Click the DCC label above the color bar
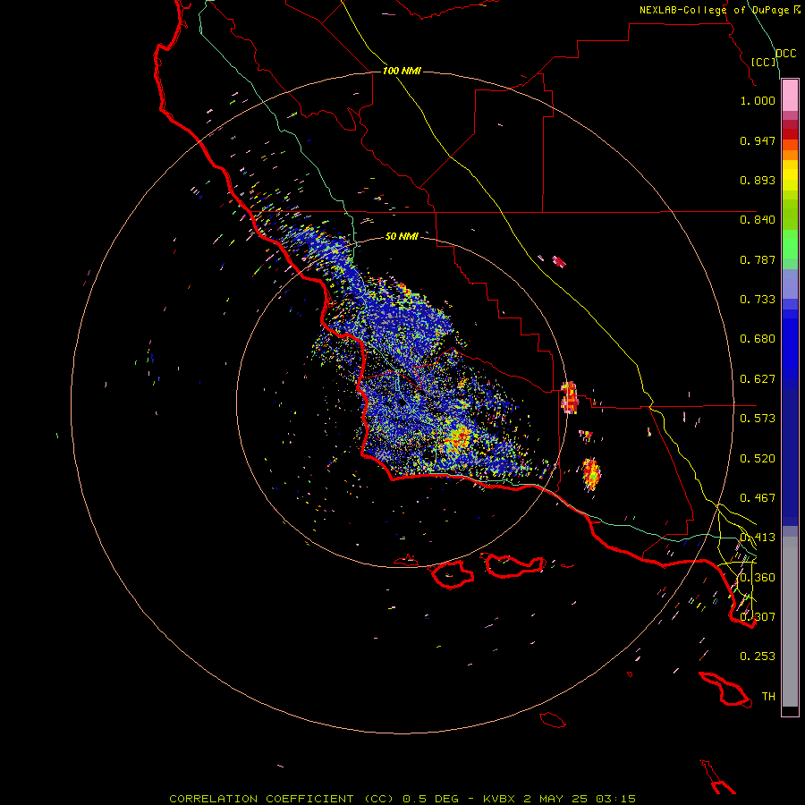Screen dimensions: 805x805 785,54
